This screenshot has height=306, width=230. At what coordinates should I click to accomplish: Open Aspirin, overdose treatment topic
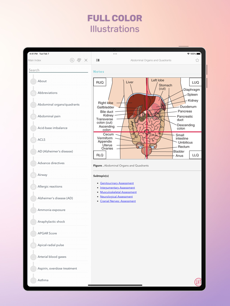tap(57, 268)
